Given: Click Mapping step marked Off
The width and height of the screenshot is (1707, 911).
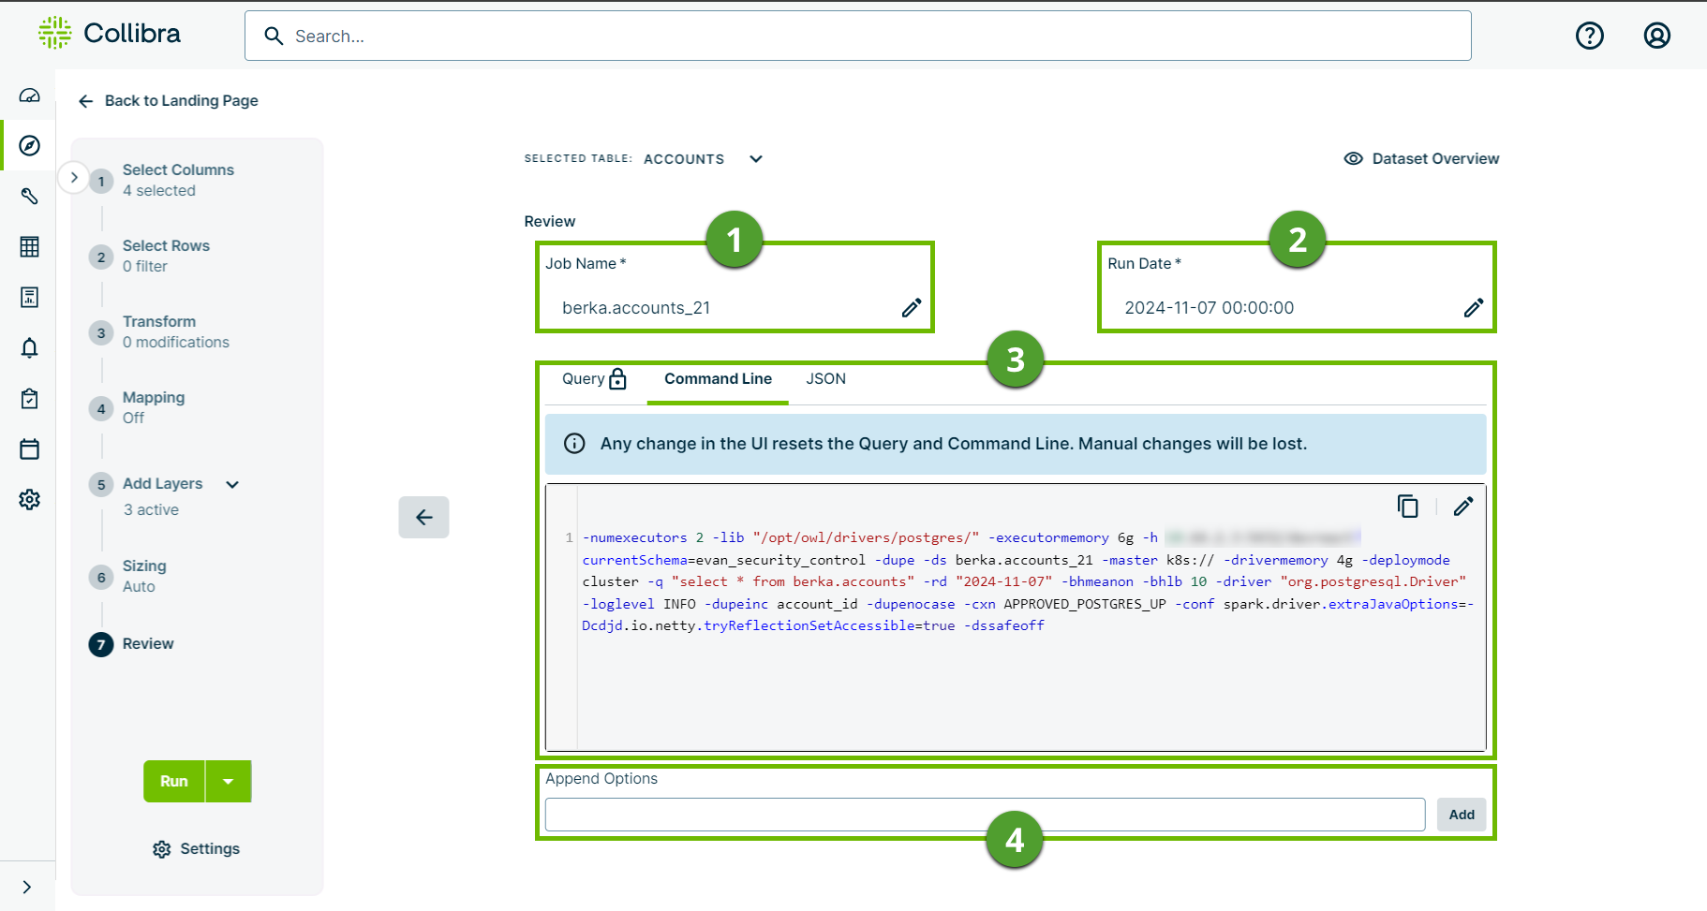Looking at the screenshot, I should click(x=153, y=397).
